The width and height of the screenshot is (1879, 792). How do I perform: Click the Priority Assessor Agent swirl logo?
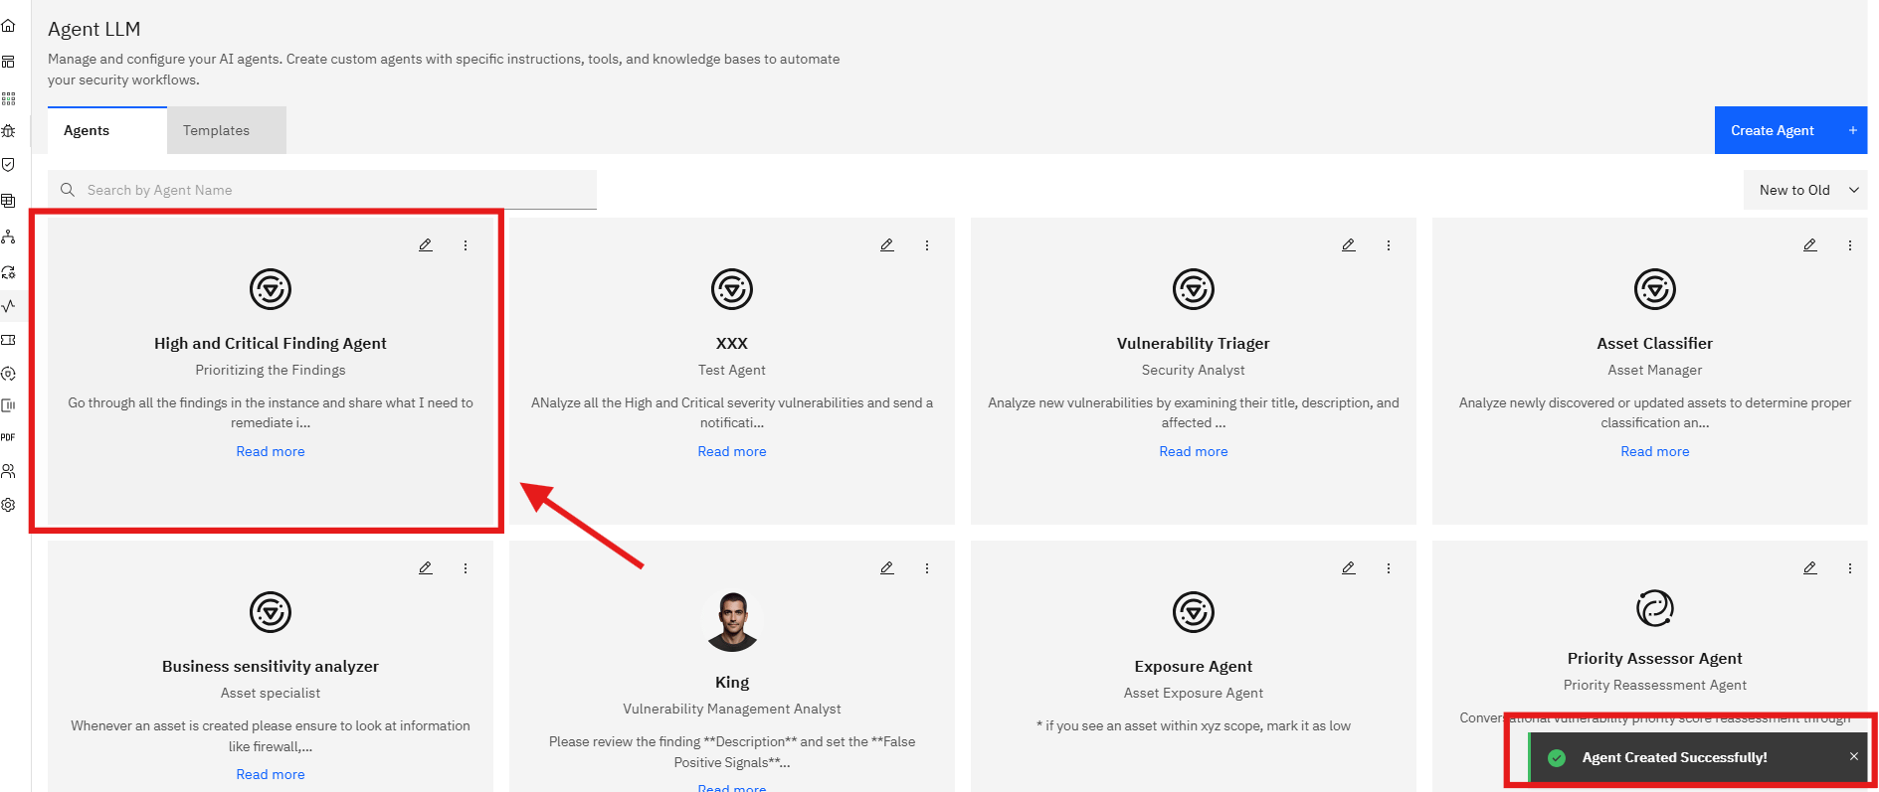pyautogui.click(x=1655, y=608)
